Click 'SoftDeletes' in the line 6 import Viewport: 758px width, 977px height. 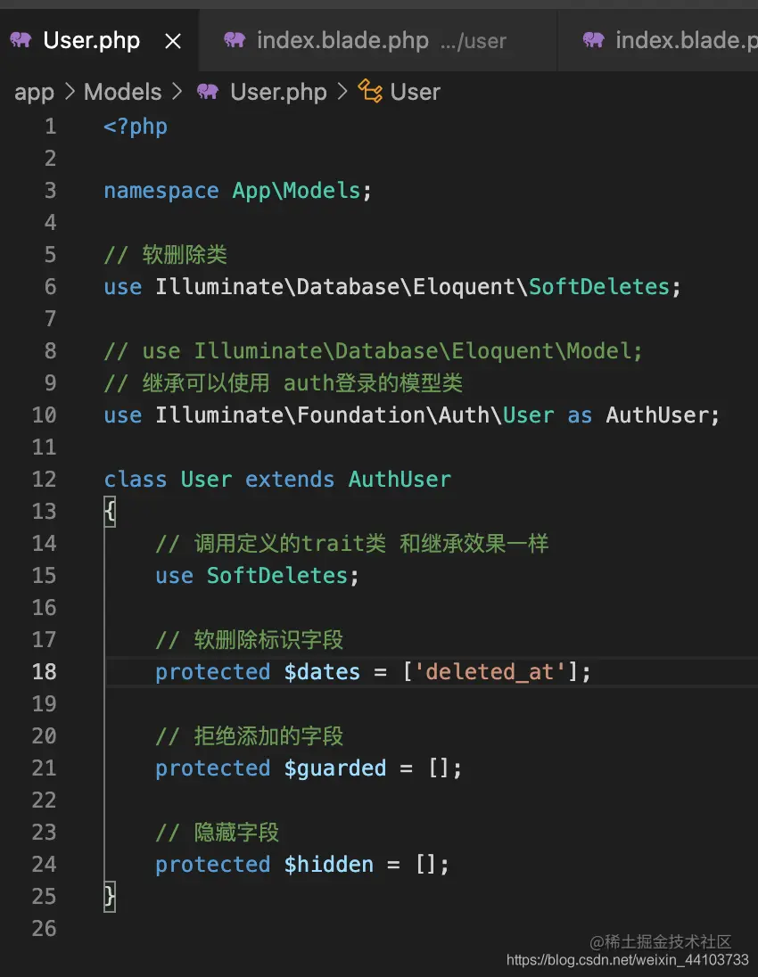point(599,287)
